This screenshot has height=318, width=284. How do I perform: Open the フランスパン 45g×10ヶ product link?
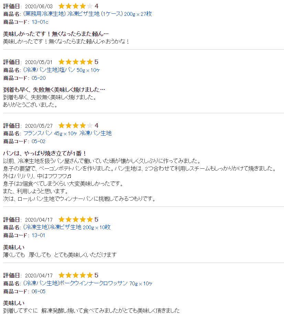[67, 133]
